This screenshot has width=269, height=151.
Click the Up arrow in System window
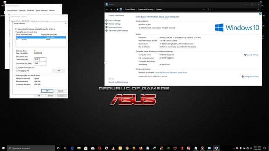click(x=117, y=9)
